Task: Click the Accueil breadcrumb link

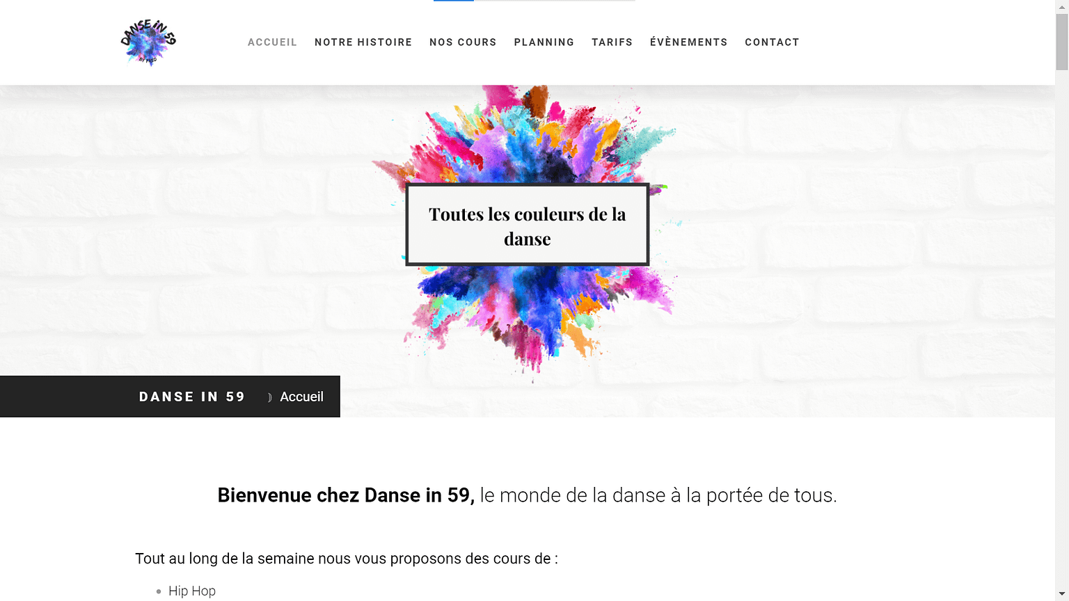Action: (x=301, y=396)
